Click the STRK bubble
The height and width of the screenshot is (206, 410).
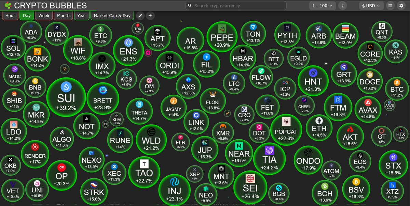coord(94,192)
